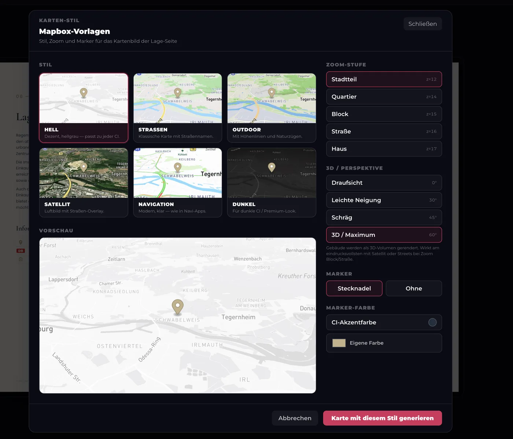Click Tegernheim label in preview map
This screenshot has height=439, width=513.
click(238, 317)
